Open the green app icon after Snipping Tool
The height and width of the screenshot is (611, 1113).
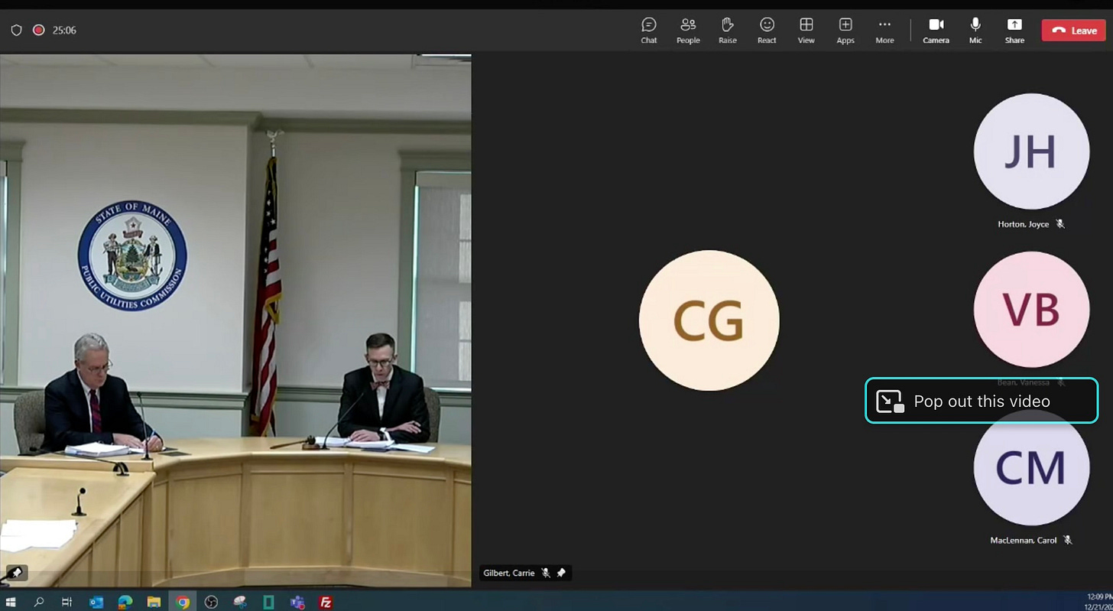click(268, 603)
